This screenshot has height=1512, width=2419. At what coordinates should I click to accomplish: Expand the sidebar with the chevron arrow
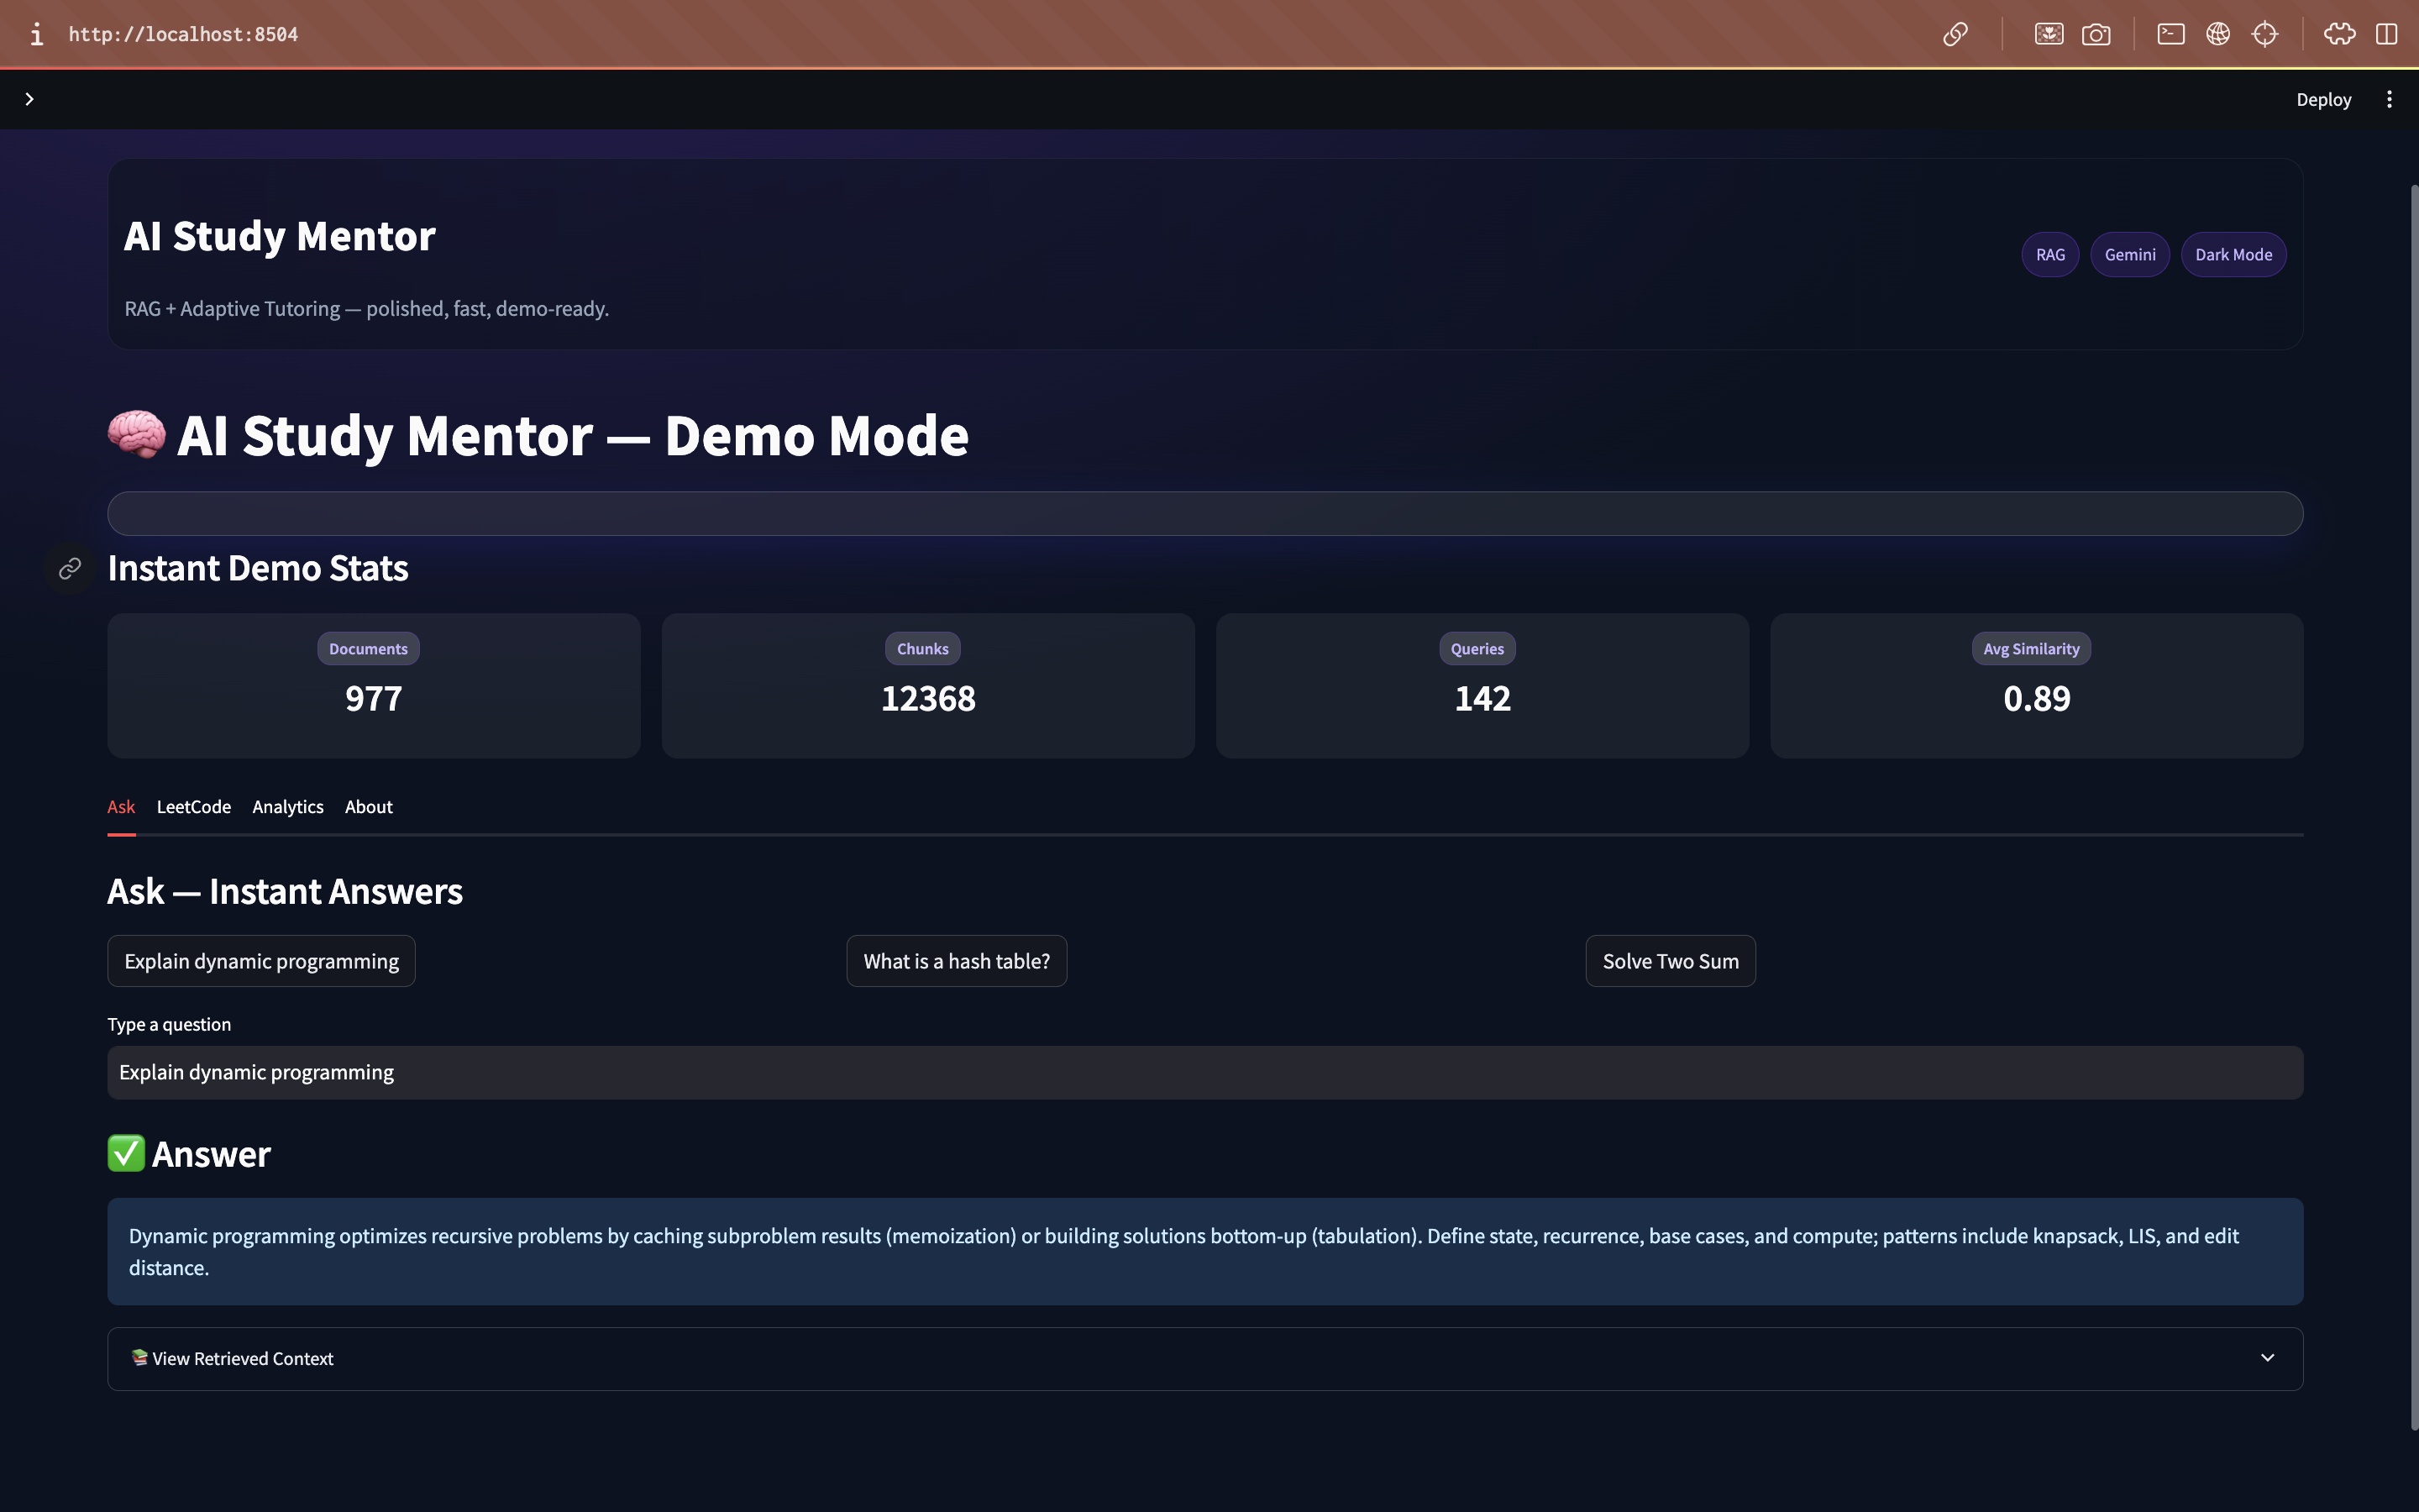pos(29,99)
